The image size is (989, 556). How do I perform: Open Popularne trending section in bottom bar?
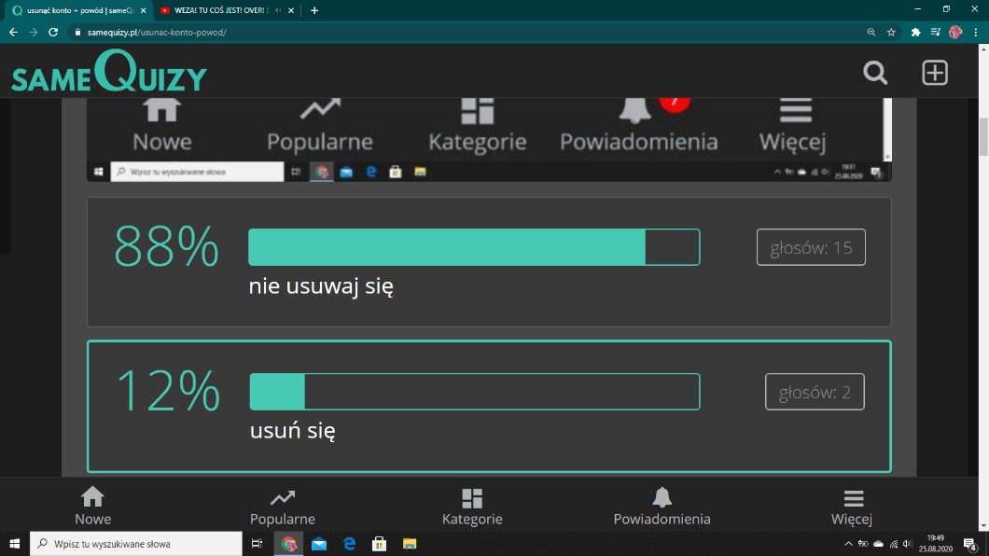click(283, 506)
